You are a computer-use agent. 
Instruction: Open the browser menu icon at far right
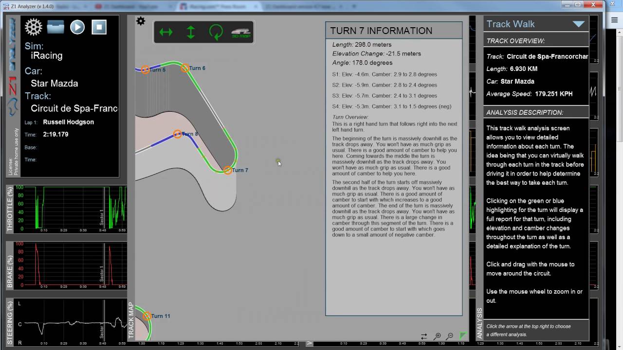[x=614, y=19]
